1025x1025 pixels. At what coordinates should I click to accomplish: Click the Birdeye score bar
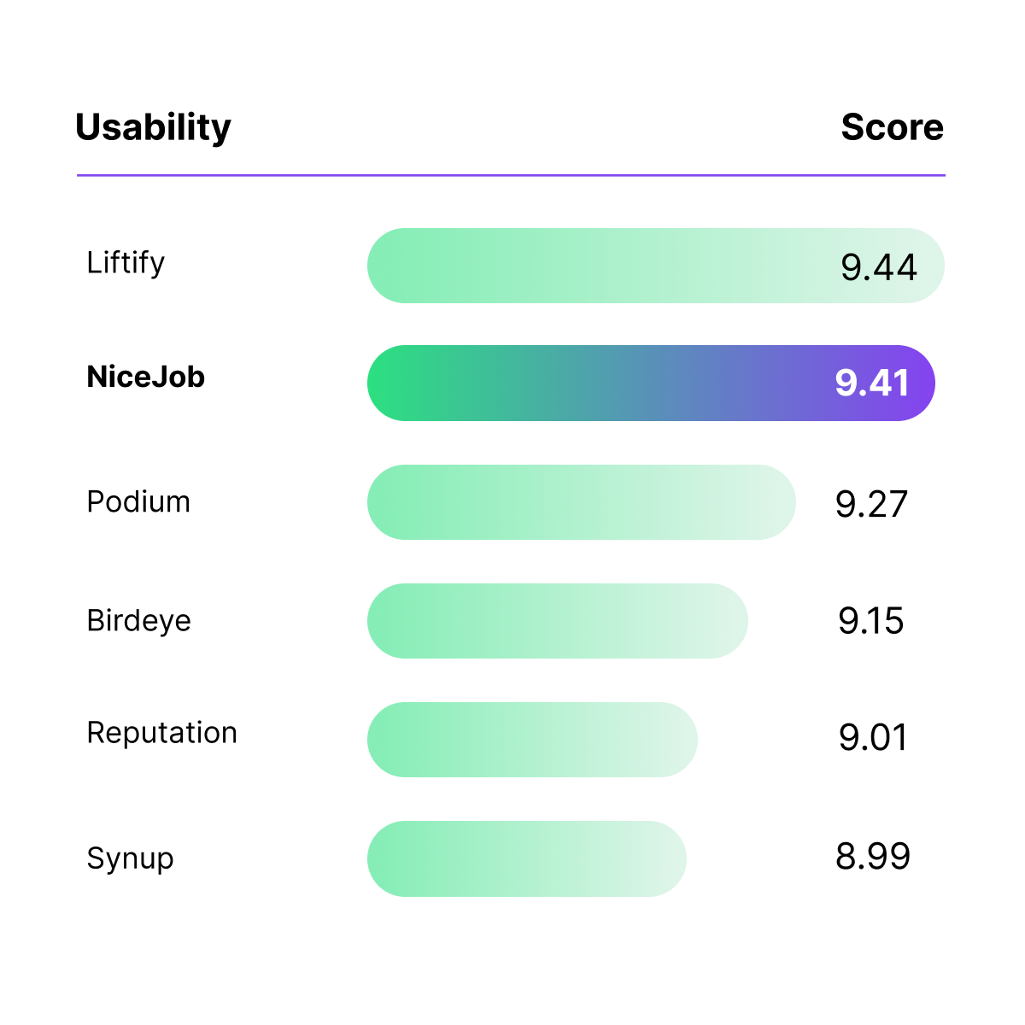tap(557, 621)
